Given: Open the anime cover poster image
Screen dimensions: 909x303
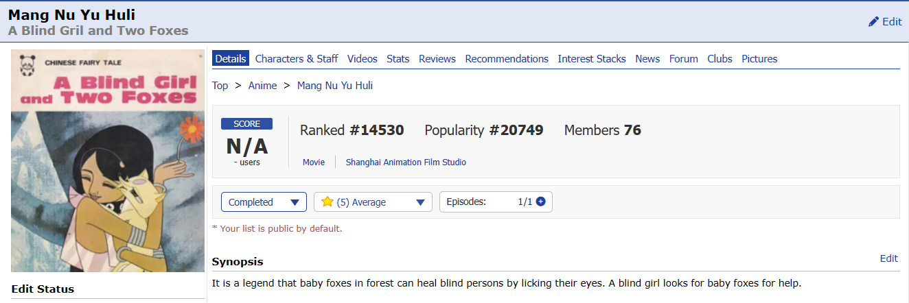Looking at the screenshot, I should coord(108,160).
